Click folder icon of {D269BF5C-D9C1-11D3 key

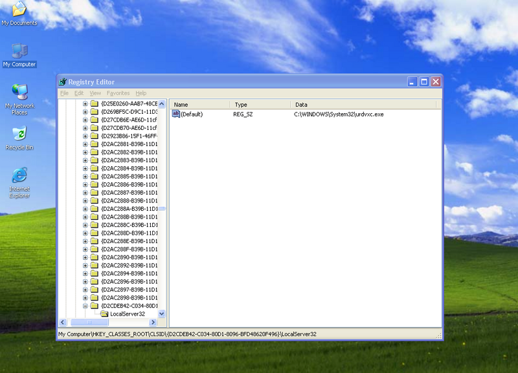coord(95,111)
